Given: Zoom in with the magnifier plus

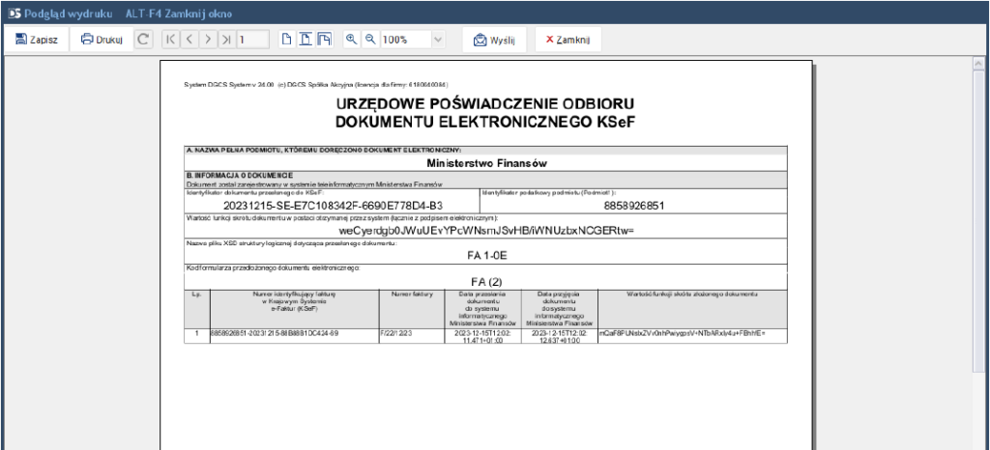Looking at the screenshot, I should point(351,40).
